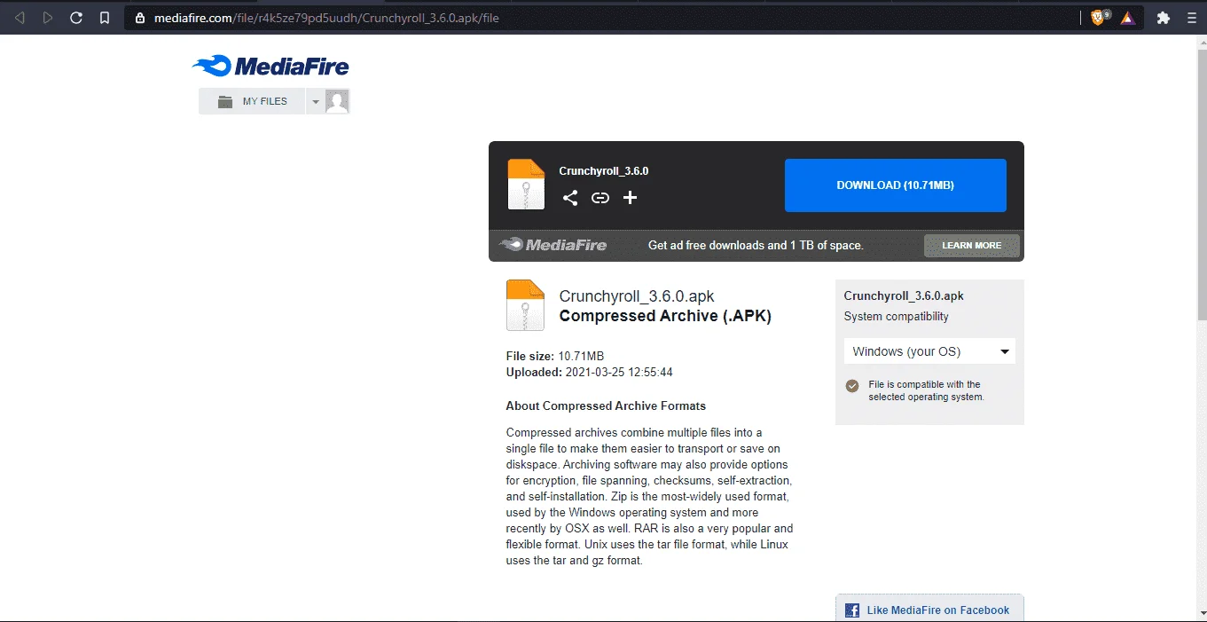The width and height of the screenshot is (1207, 622).
Task: Select the Compressed Archive (.APK) text
Action: click(665, 316)
